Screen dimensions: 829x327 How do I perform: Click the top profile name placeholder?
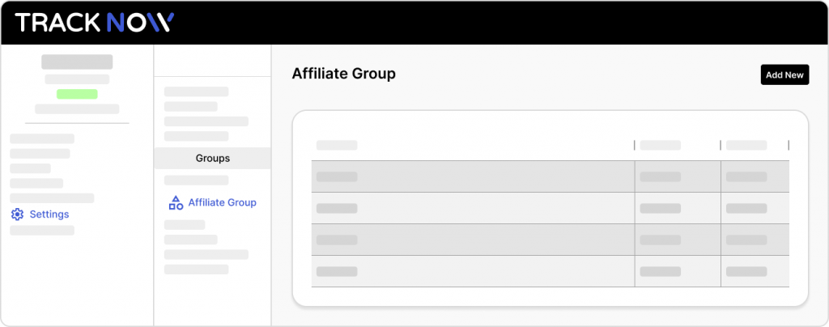[x=77, y=62]
